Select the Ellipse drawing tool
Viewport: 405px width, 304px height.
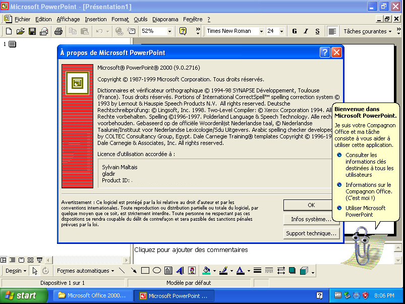157,271
